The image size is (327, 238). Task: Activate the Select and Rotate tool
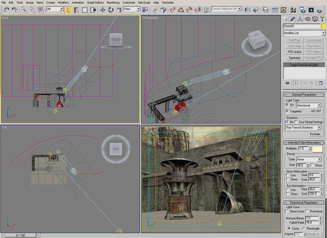click(111, 10)
